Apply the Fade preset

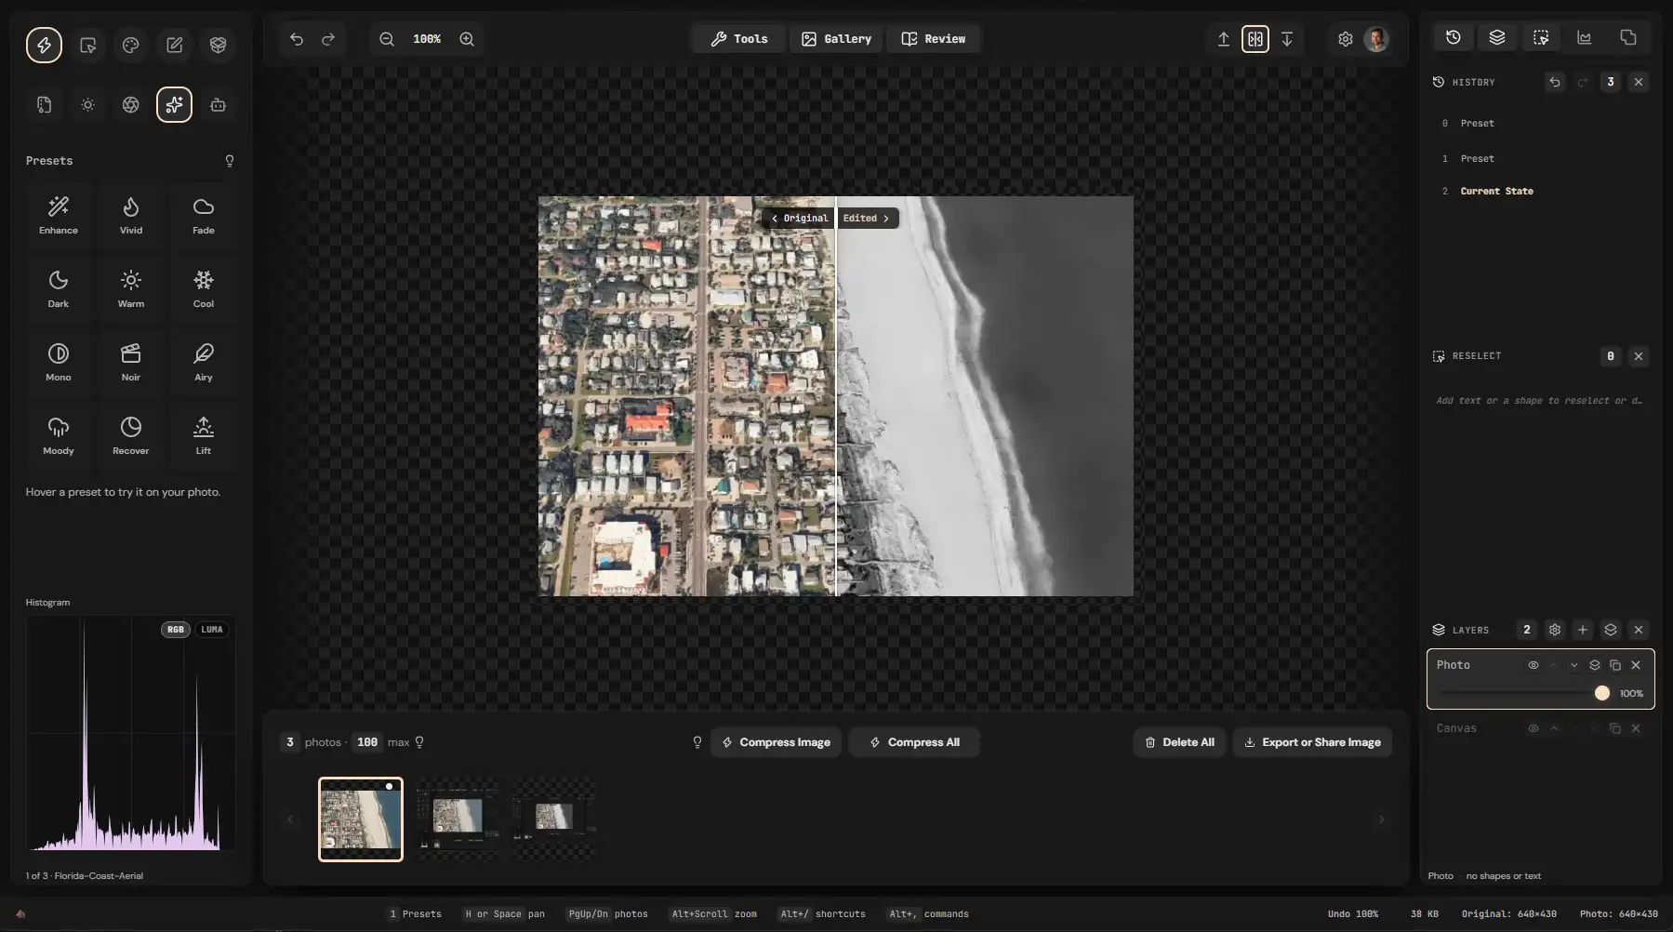[204, 216]
